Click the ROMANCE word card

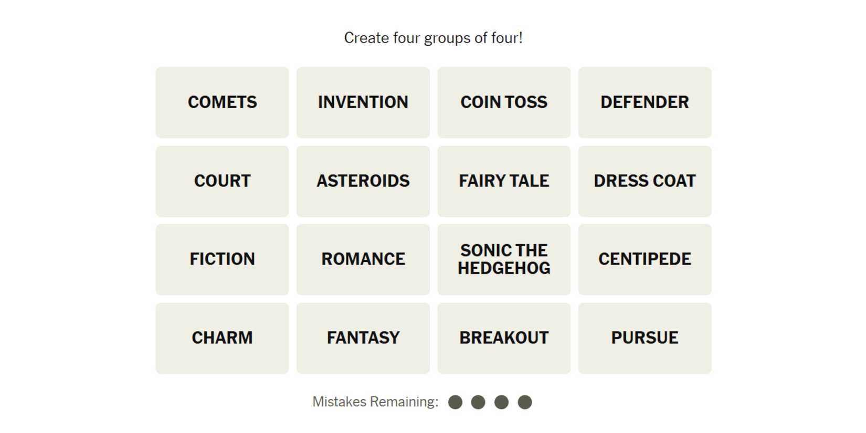pos(363,259)
